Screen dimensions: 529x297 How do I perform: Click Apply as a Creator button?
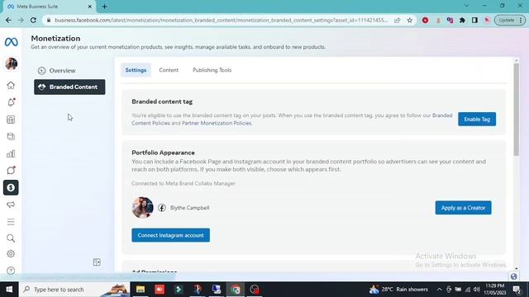463,208
